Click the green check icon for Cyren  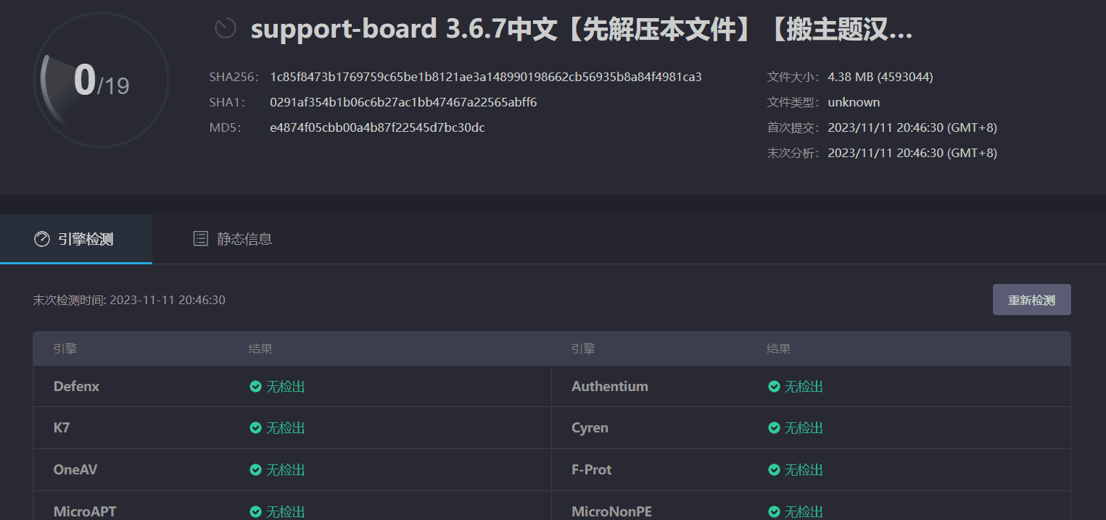774,428
